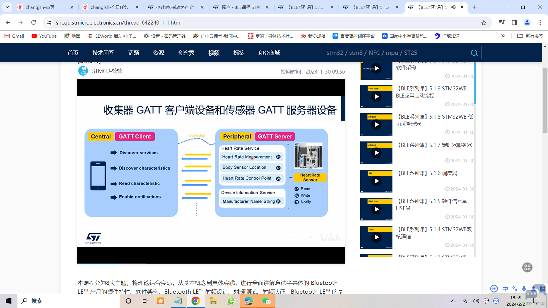Go to 首页 in site navigation

tap(73, 53)
